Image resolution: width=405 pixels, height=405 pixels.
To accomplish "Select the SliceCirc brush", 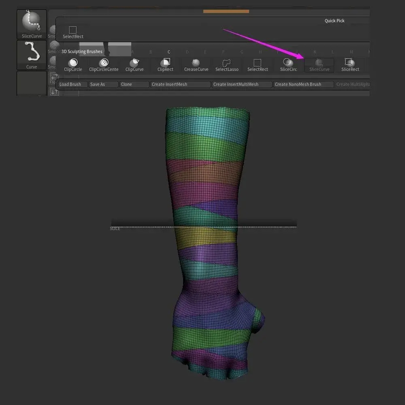I will pyautogui.click(x=288, y=65).
